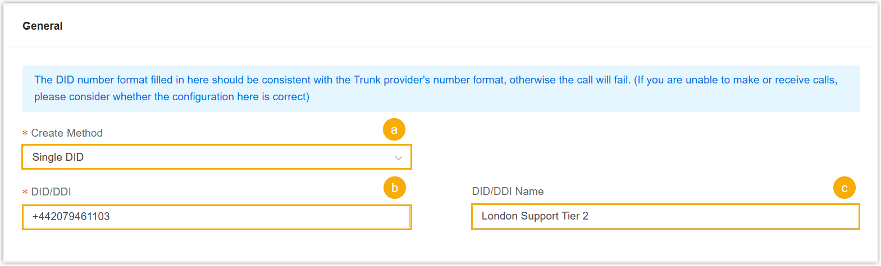Click the "DID/DDI Name" field label
The width and height of the screenshot is (881, 266).
tap(508, 192)
